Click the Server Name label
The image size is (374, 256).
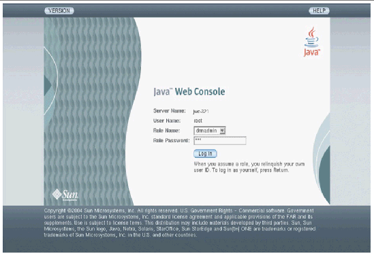(170, 111)
